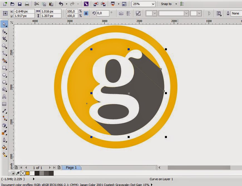
Task: Open the Search content icon
Action: tap(86, 4)
